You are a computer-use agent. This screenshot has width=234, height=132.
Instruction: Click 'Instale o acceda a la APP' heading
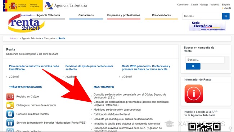(201, 114)
